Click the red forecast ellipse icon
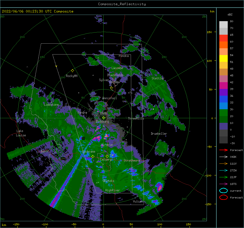This screenshot has height=228, width=244. [223, 197]
